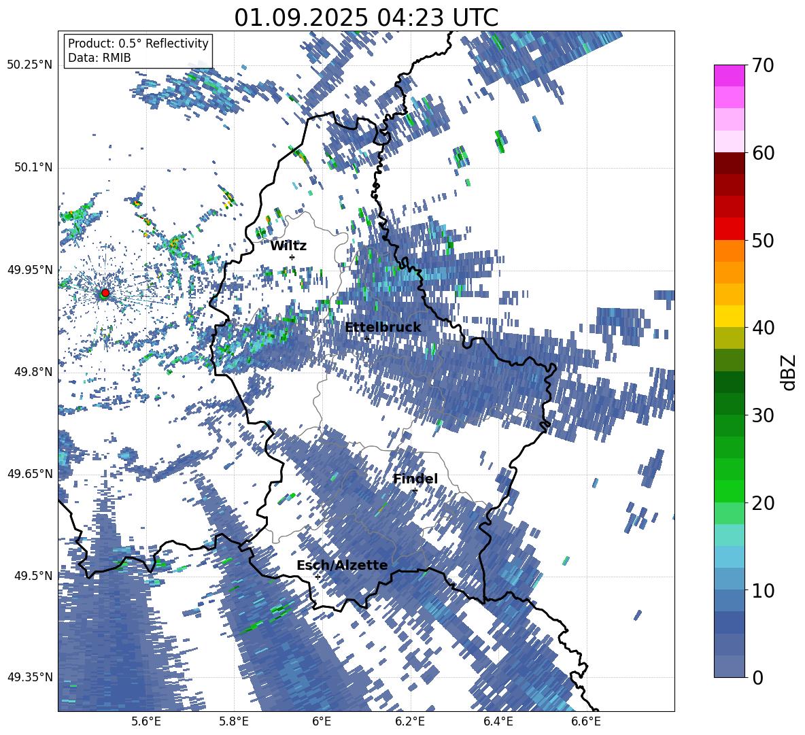Click the colorbar tick label 60
805x735 pixels.
[x=762, y=153]
